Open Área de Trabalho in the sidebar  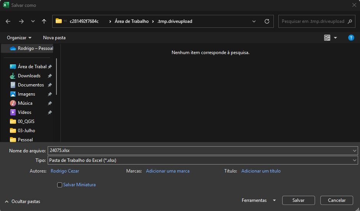coord(28,67)
